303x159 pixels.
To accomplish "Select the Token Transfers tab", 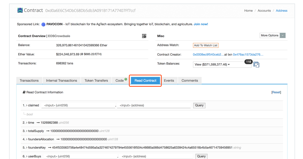I will pyautogui.click(x=96, y=80).
